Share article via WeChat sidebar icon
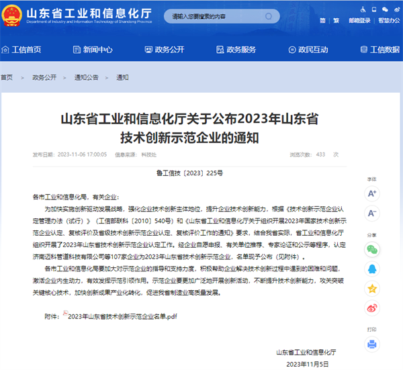 pos(371,249)
